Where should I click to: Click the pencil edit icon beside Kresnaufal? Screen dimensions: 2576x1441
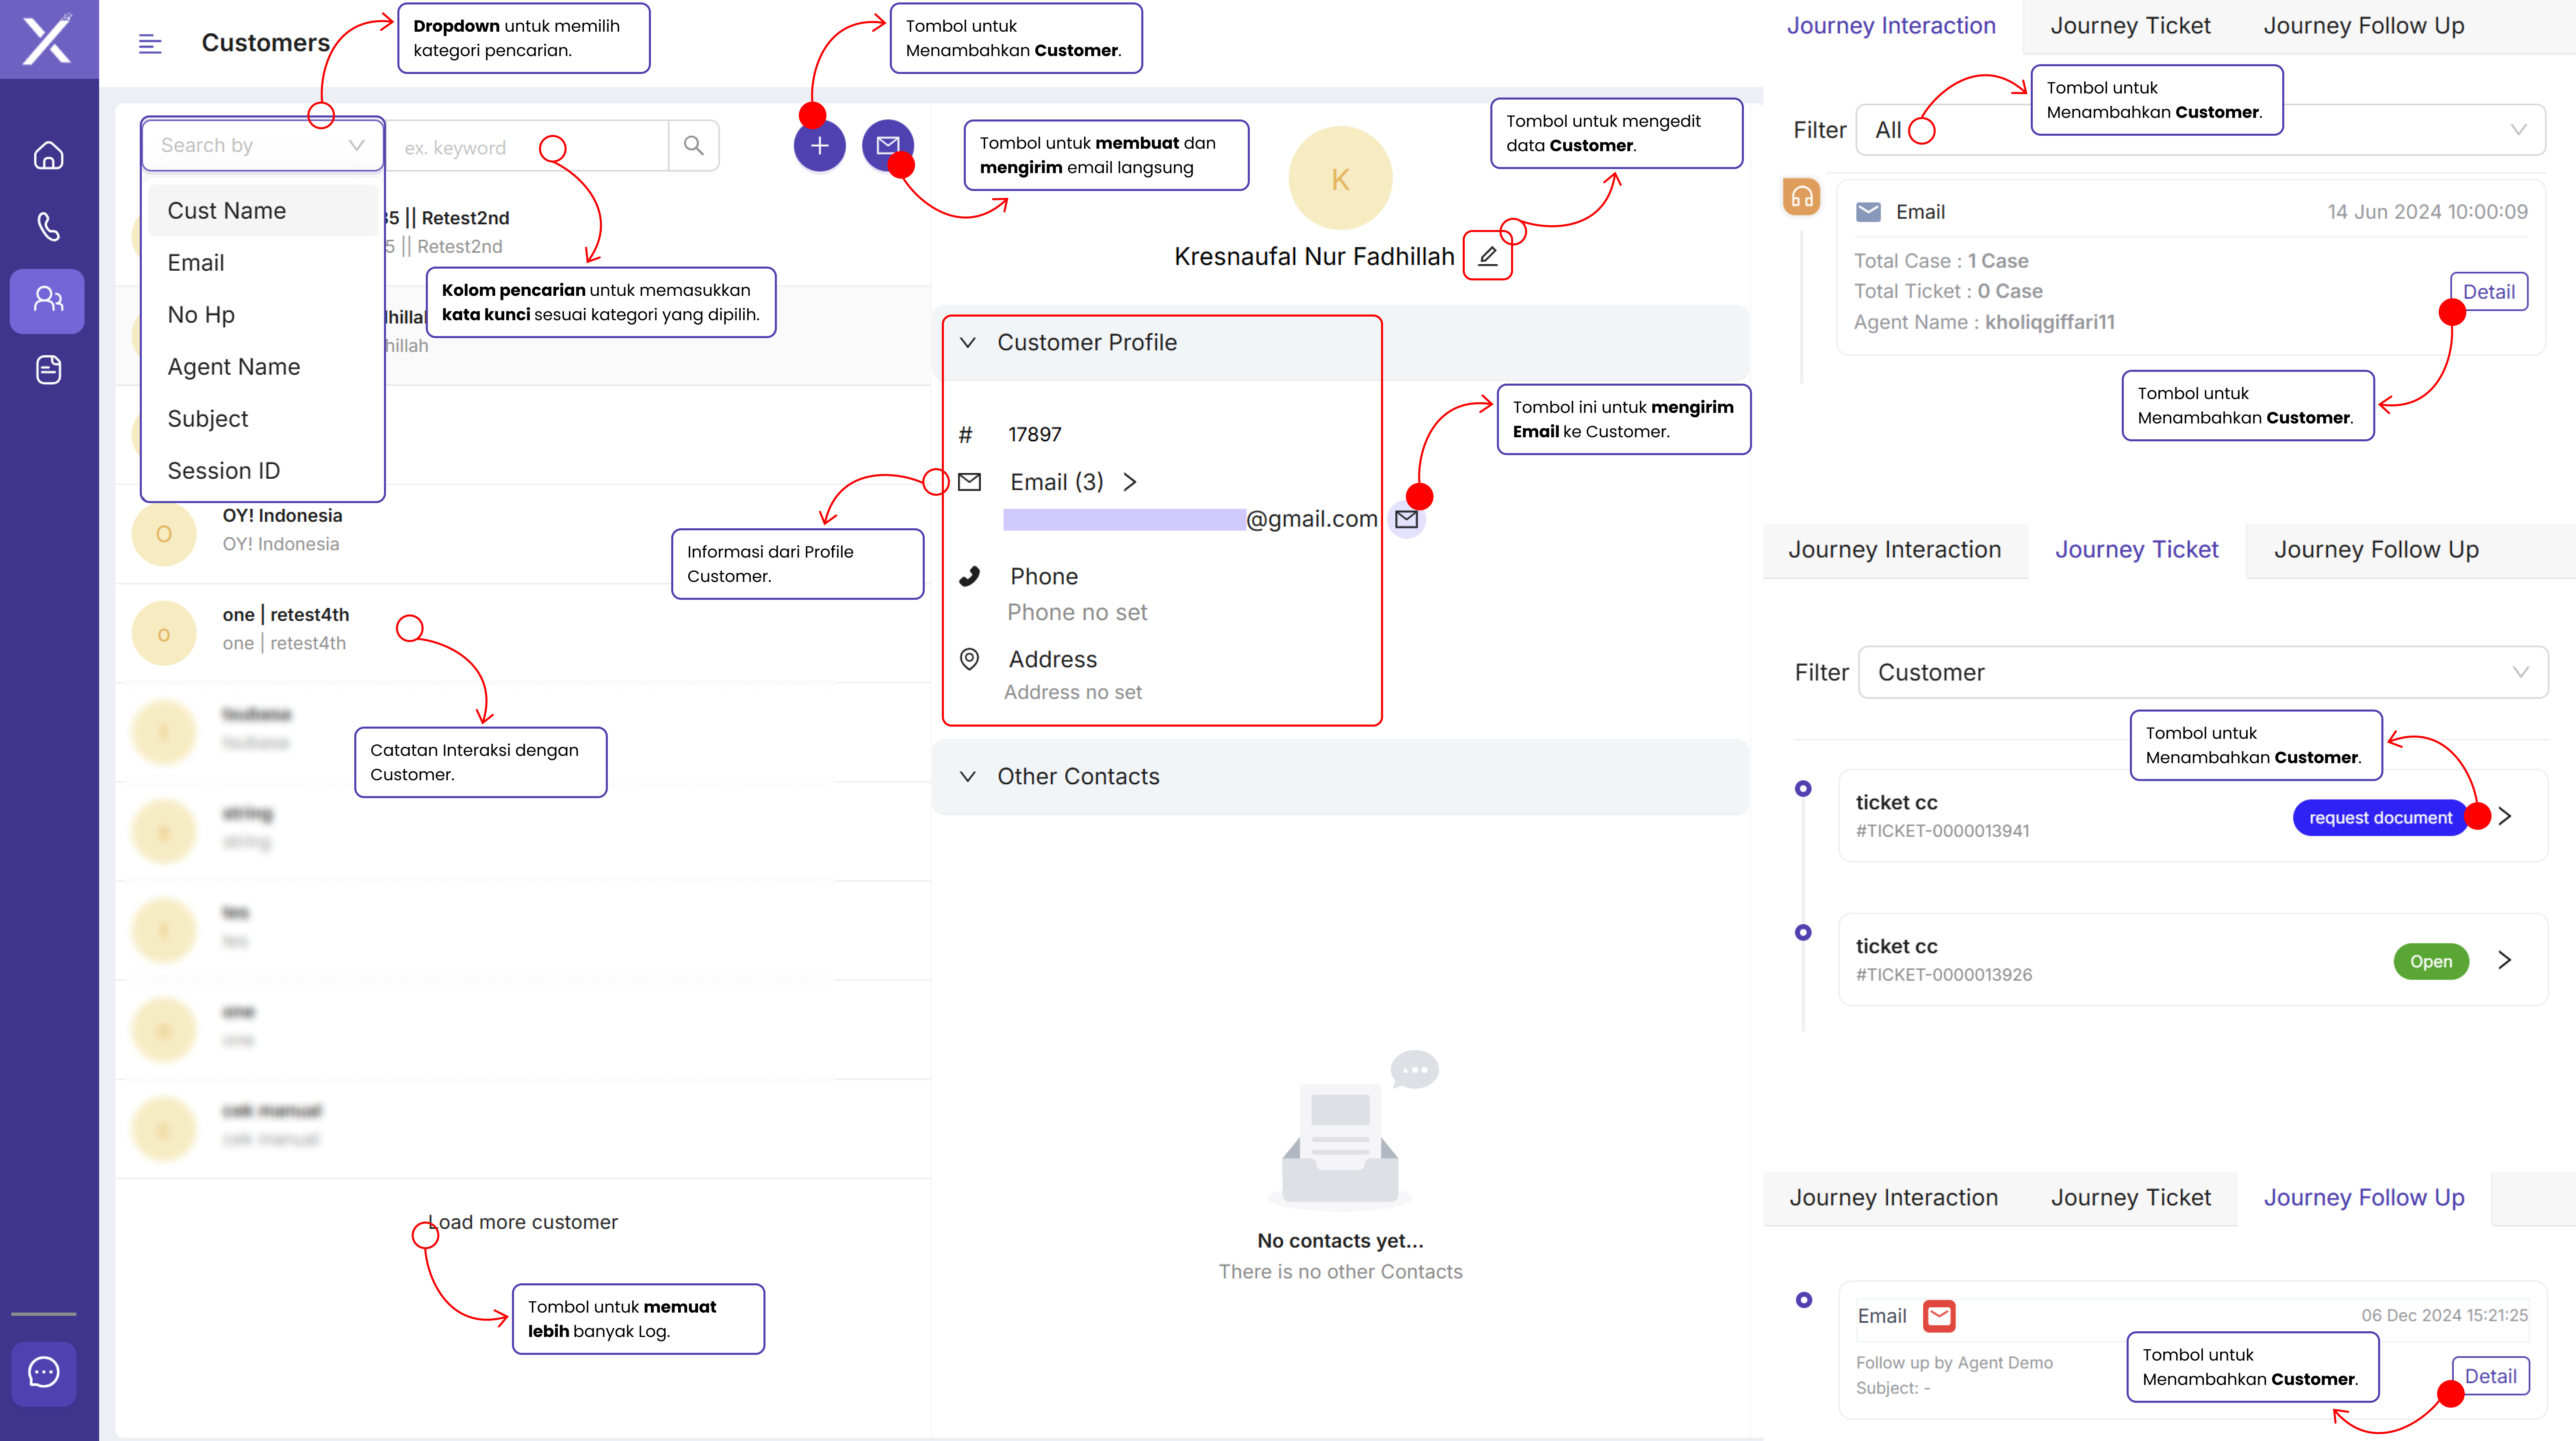1487,256
